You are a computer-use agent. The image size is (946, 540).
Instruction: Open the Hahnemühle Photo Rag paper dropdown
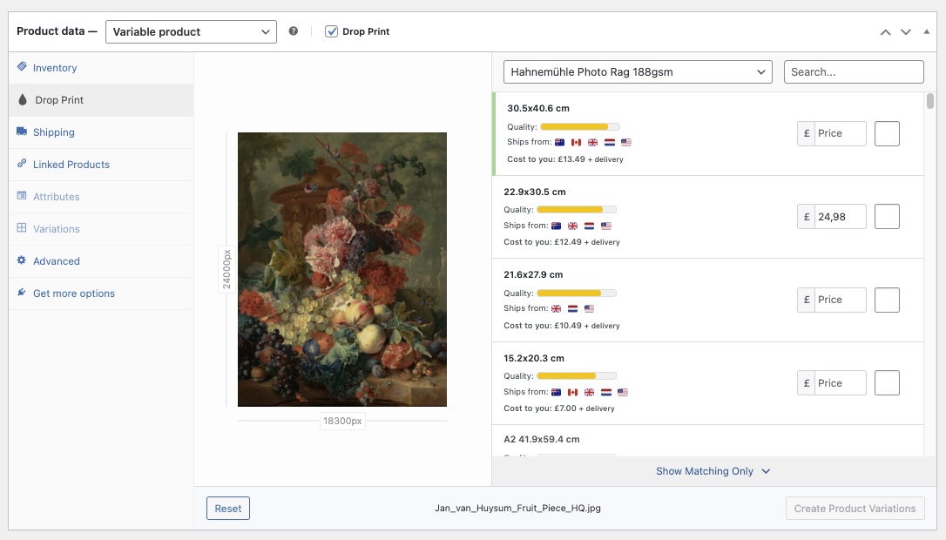[638, 71]
